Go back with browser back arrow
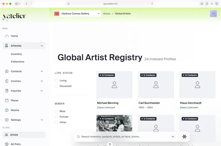Screen dimensions: 221x146 27,4
